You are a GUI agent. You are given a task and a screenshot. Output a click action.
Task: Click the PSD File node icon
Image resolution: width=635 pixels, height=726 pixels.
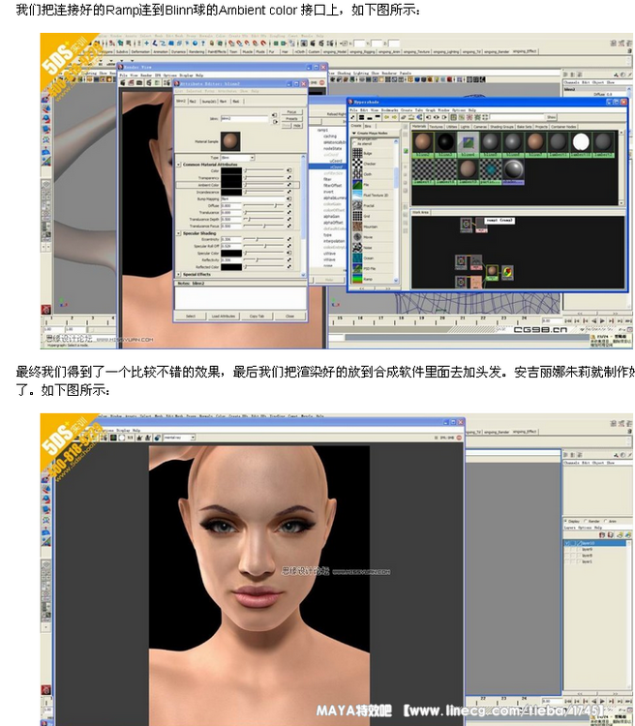(357, 268)
